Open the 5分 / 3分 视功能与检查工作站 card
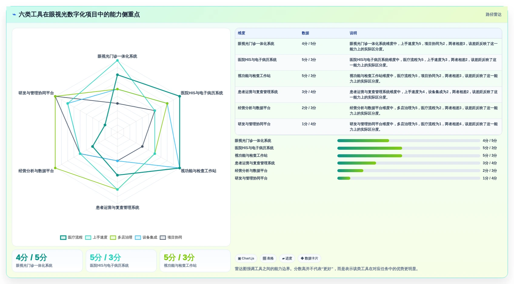This screenshot has width=514, height=284. [x=195, y=261]
